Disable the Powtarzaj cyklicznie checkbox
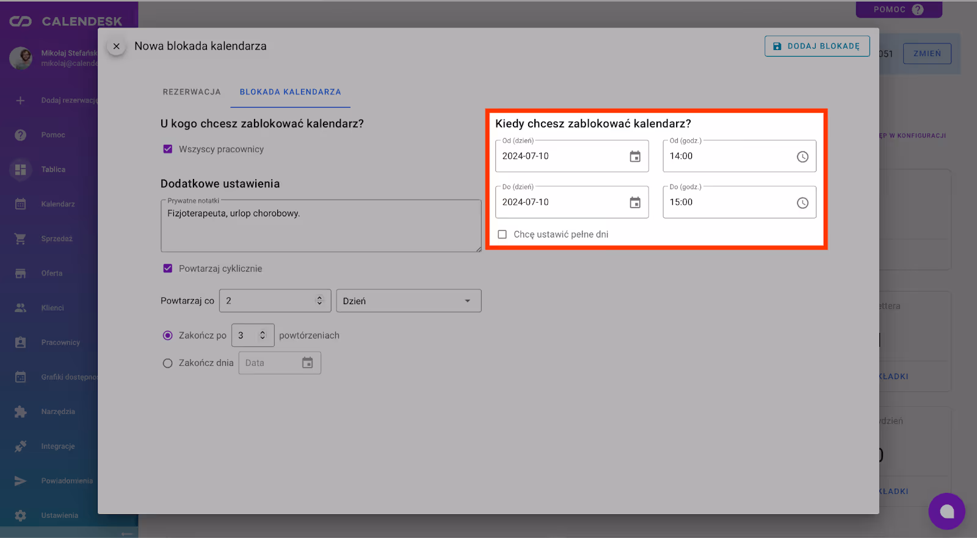This screenshot has width=977, height=538. (168, 269)
